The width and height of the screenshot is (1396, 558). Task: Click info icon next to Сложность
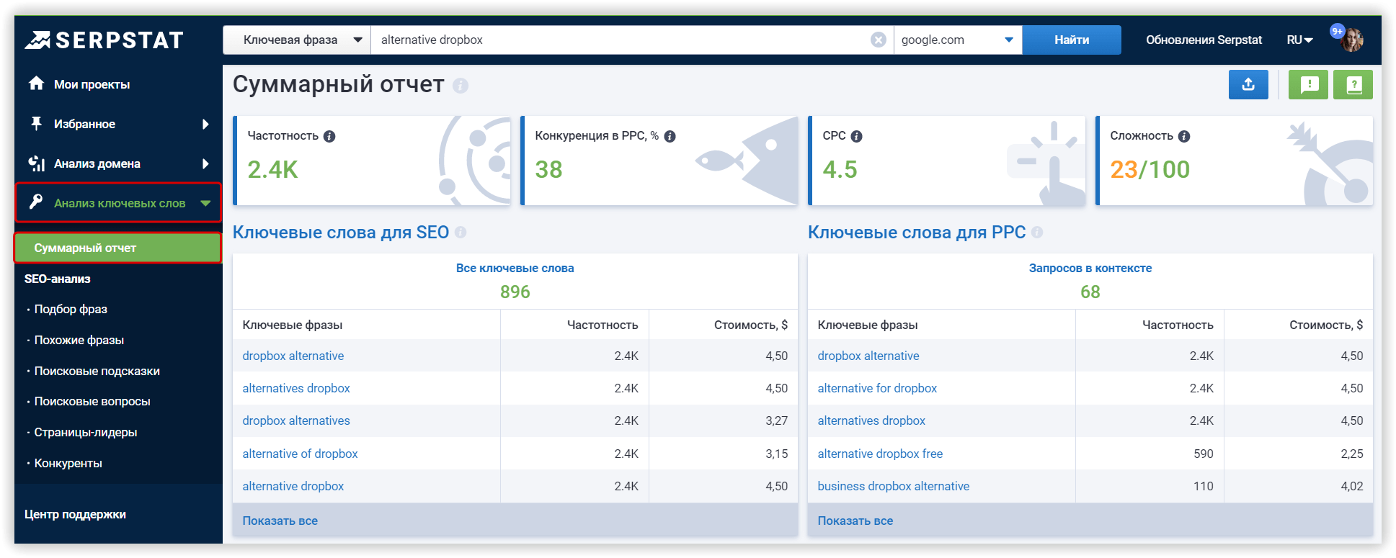pyautogui.click(x=1183, y=136)
